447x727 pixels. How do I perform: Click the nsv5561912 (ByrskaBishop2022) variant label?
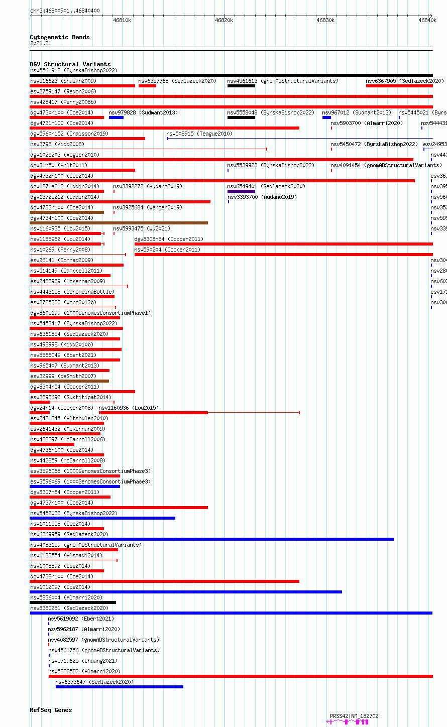click(73, 70)
